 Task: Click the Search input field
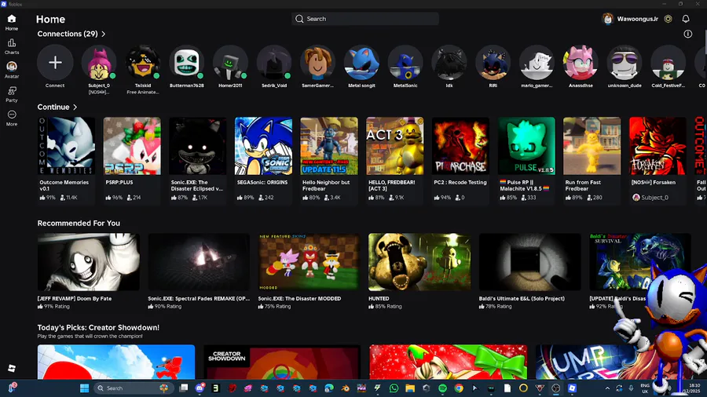[365, 19]
